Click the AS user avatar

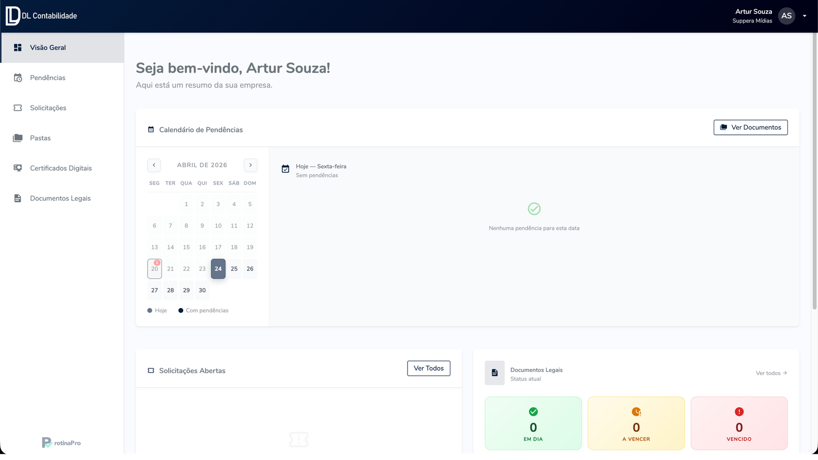786,16
